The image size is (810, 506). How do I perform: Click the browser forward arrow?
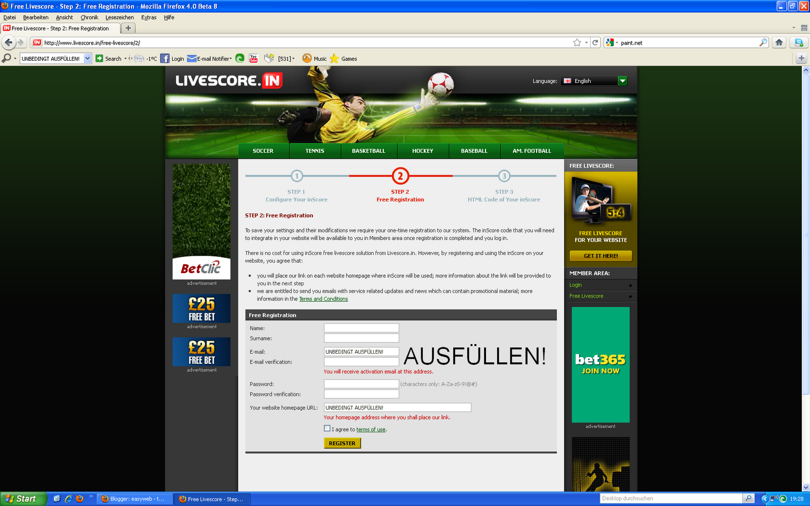21,43
